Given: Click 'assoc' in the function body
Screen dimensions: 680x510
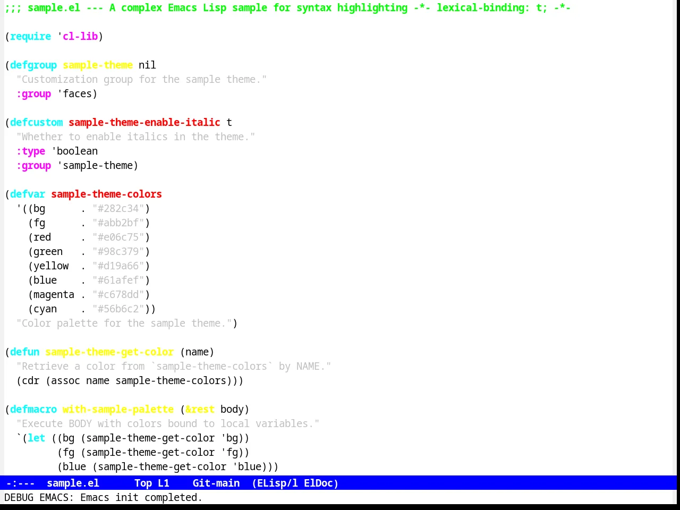Looking at the screenshot, I should 65,380.
